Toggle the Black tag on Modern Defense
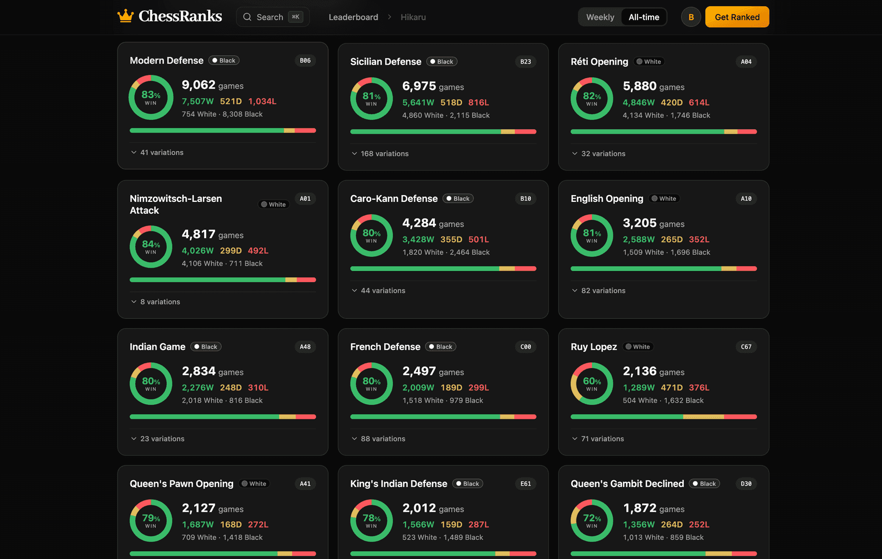The image size is (882, 559). coord(224,61)
